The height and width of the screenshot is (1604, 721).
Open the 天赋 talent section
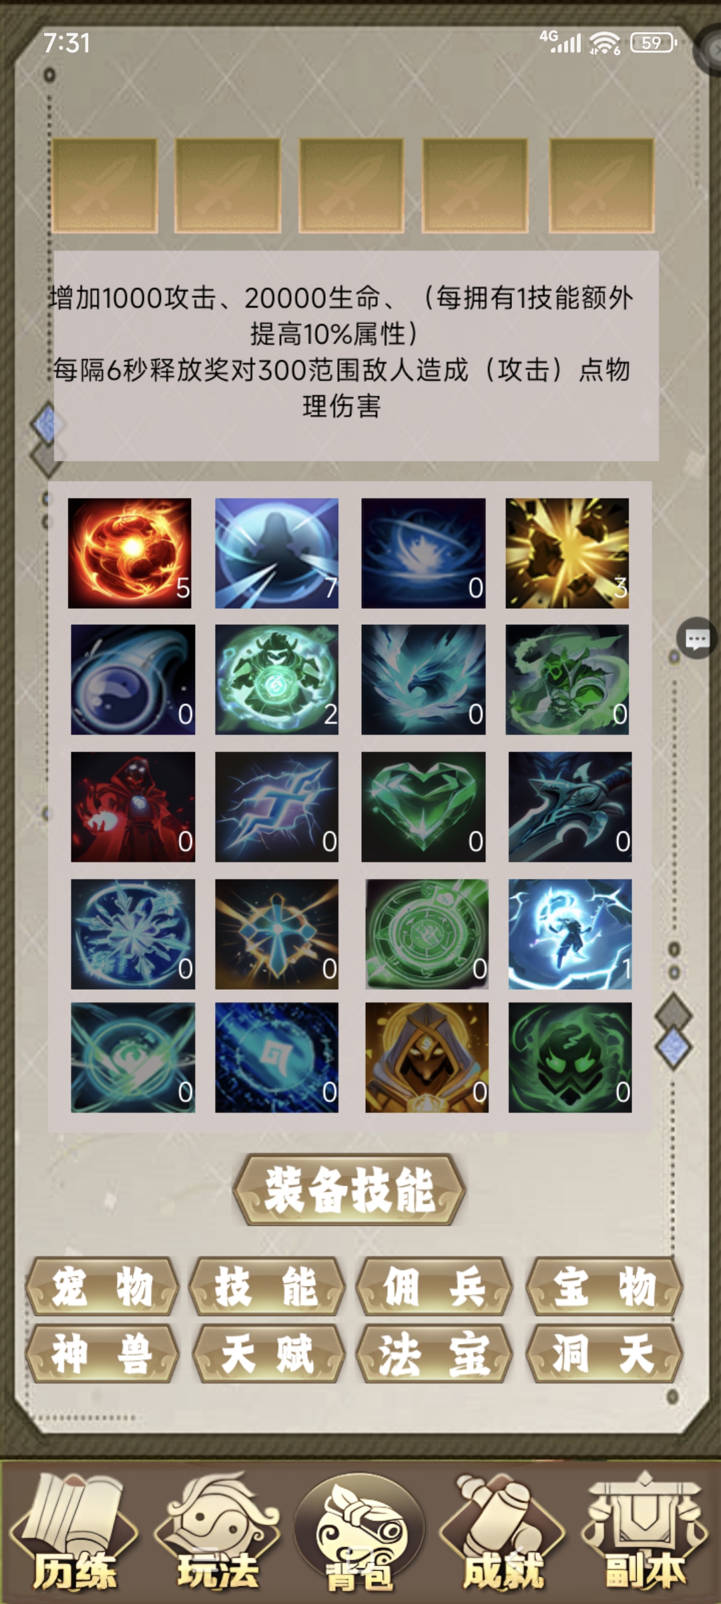point(268,1353)
